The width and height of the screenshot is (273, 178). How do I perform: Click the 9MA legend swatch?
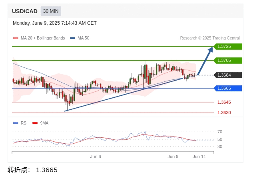pyautogui.click(x=35, y=123)
